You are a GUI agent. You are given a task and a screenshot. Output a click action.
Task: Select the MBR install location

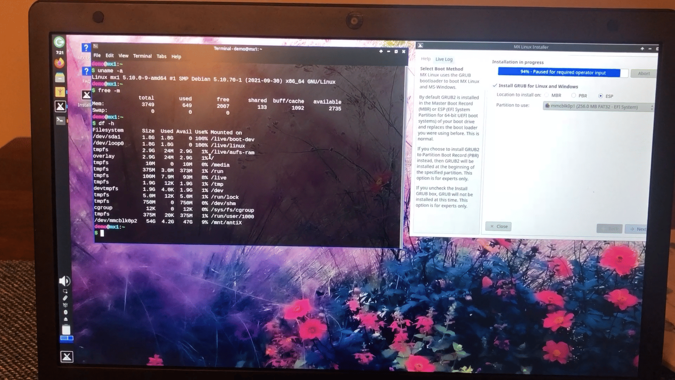pyautogui.click(x=547, y=95)
